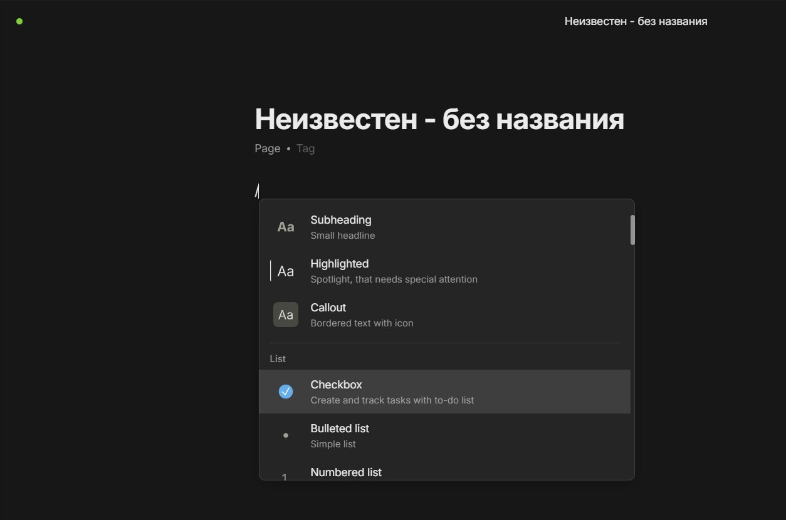This screenshot has width=786, height=520.
Task: Click the 'Small headline' description
Action: click(343, 236)
